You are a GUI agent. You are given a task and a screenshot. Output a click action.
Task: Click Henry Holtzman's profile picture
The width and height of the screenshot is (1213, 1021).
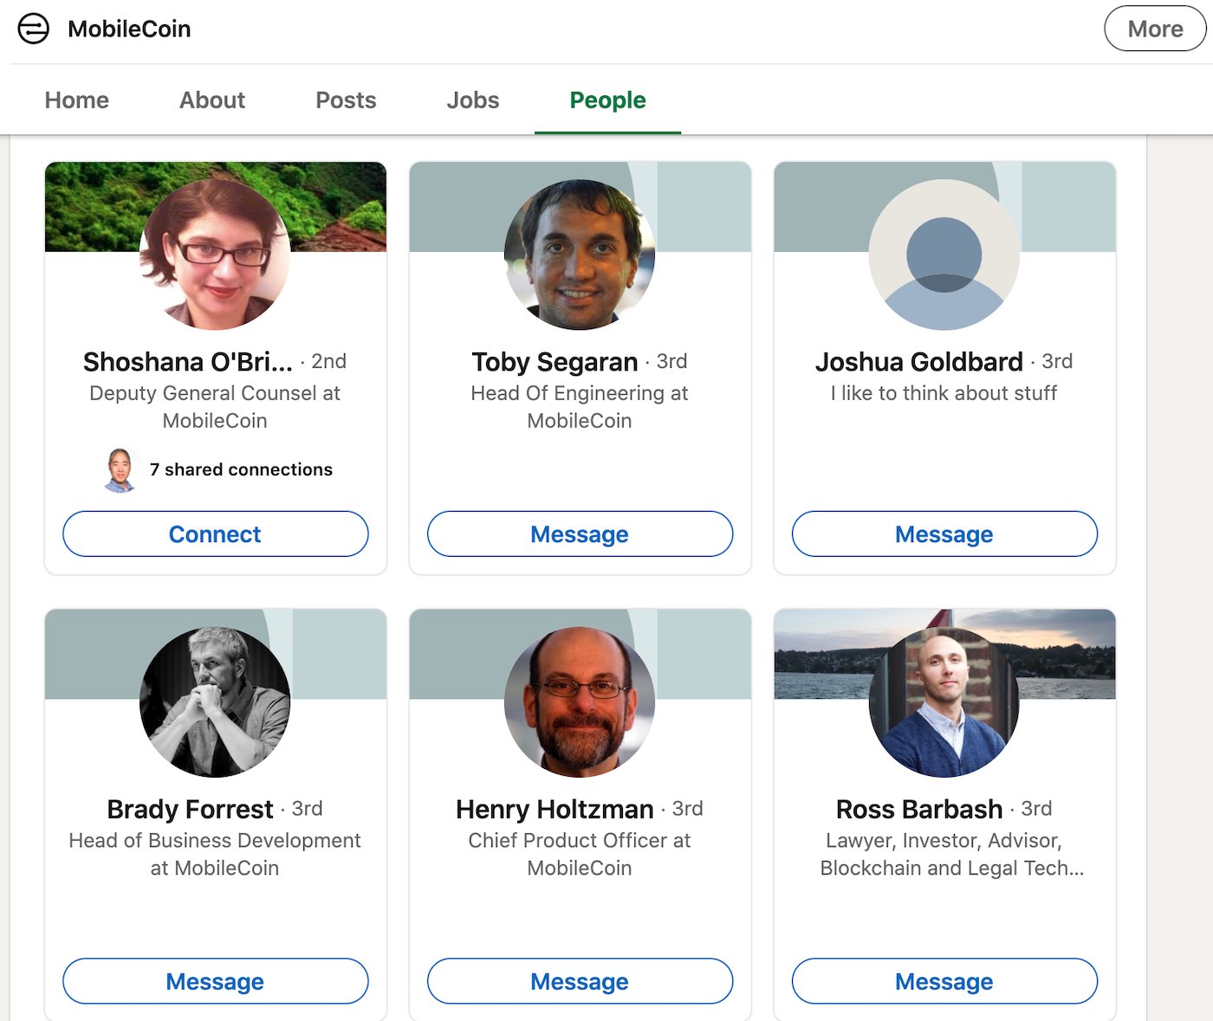[580, 702]
